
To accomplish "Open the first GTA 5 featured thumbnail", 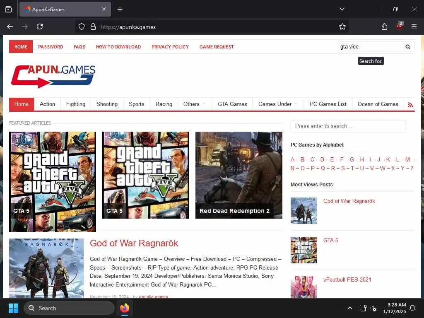I will point(53,182).
